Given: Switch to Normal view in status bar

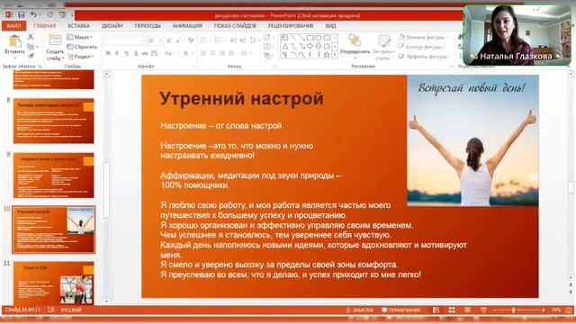Looking at the screenshot, I should point(436,310).
